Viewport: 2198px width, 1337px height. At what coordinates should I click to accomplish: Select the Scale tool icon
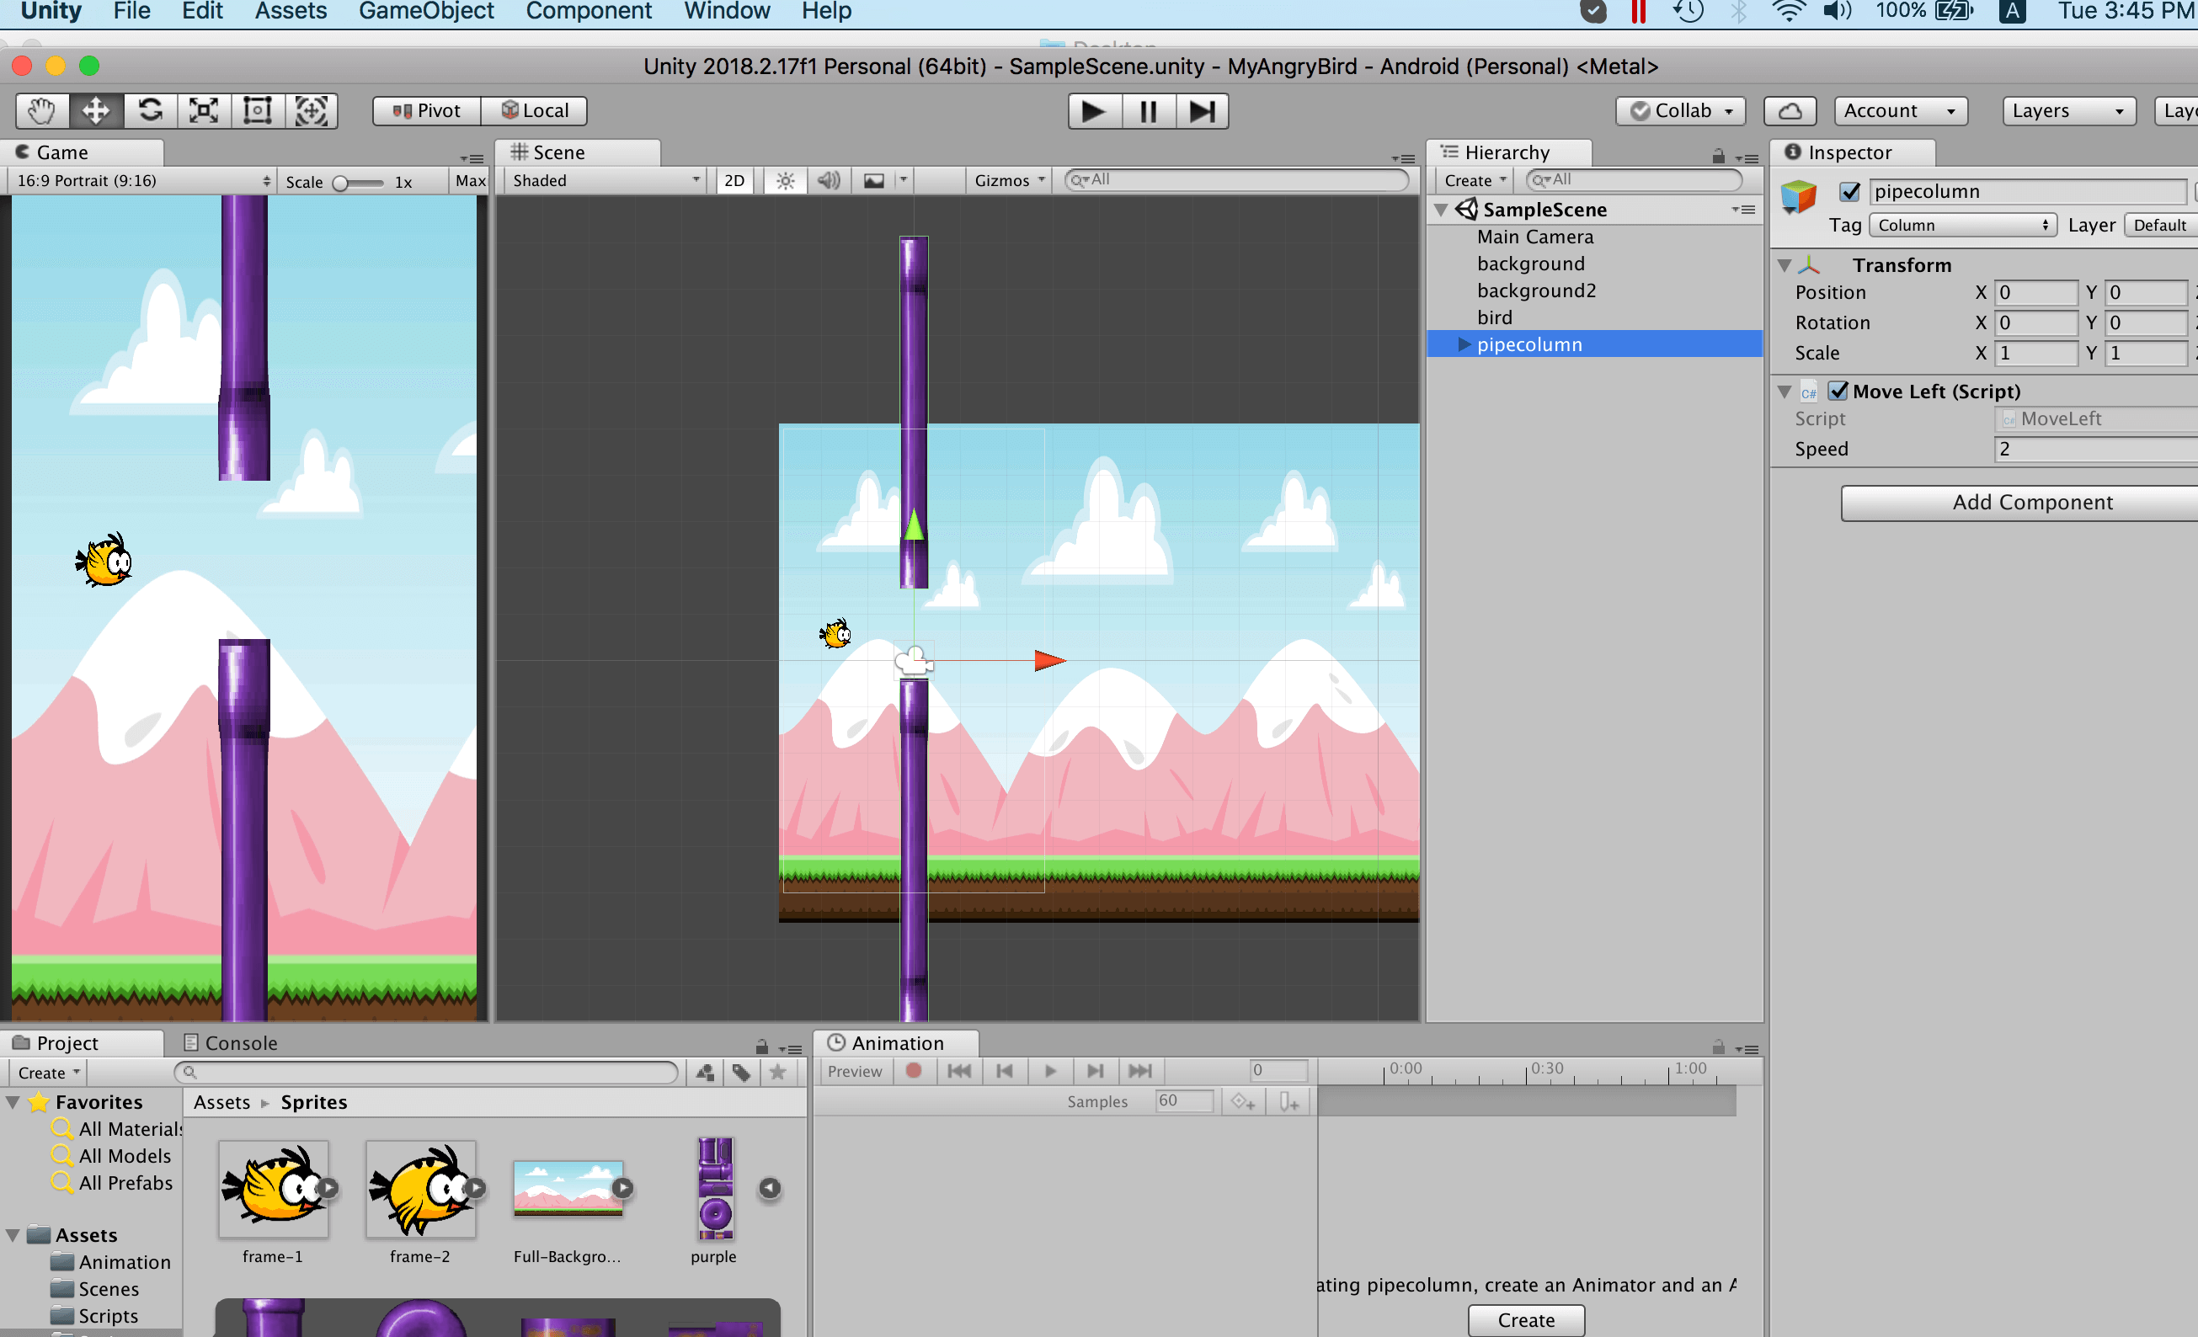pos(204,110)
